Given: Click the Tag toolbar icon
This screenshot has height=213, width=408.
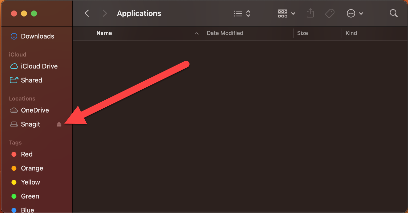Looking at the screenshot, I should (x=330, y=13).
